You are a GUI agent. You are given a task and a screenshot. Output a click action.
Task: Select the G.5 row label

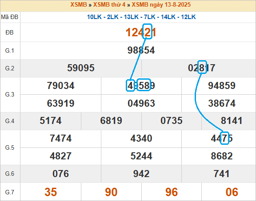coord(10,147)
